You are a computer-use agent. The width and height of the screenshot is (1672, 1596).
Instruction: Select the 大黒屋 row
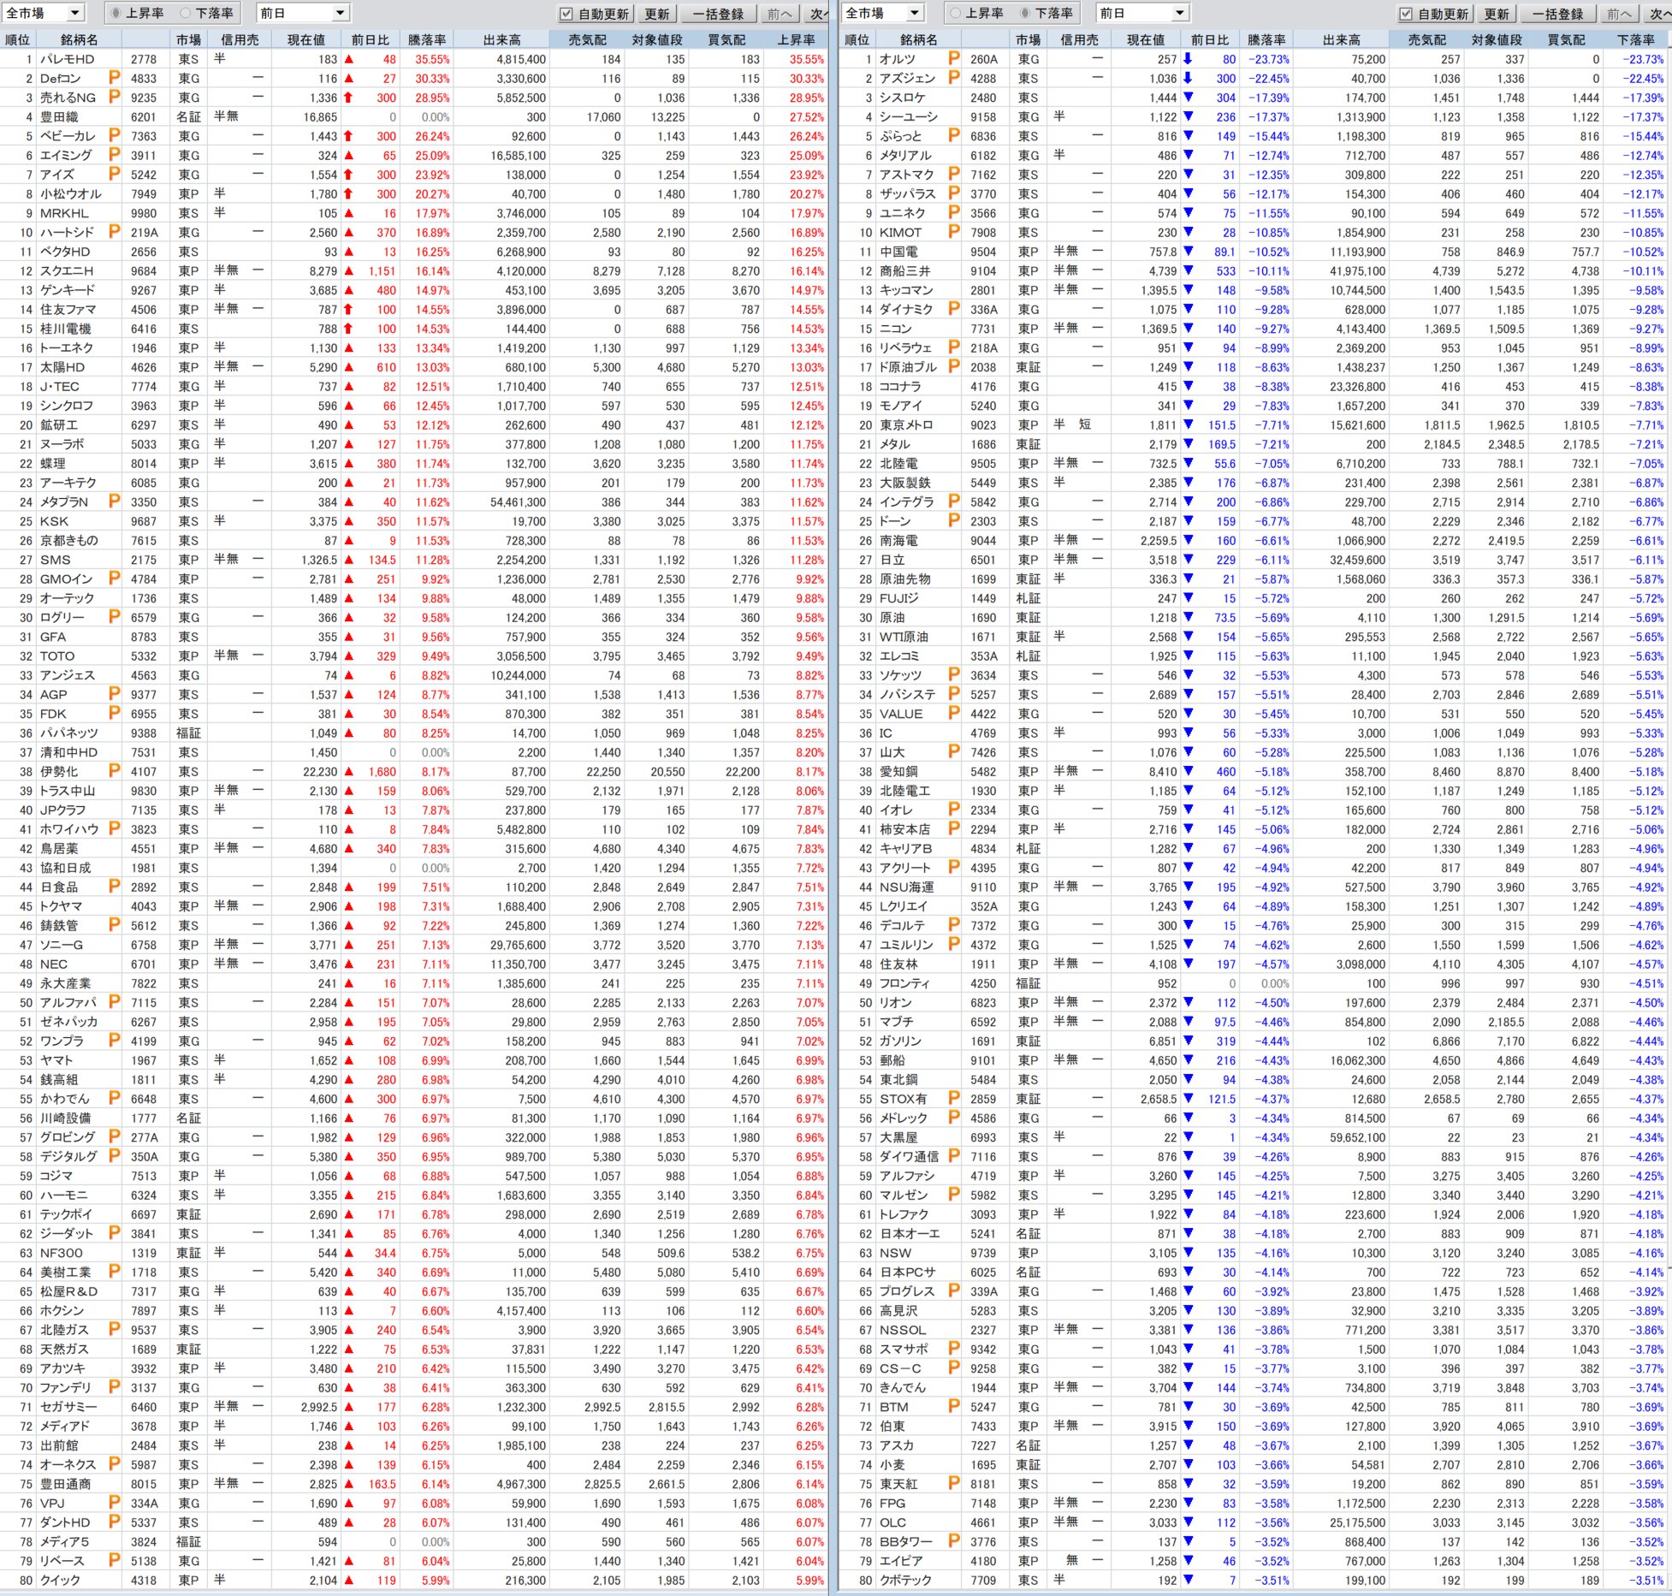point(1254,1137)
